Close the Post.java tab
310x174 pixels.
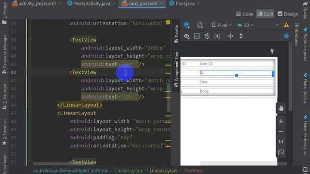(x=198, y=3)
